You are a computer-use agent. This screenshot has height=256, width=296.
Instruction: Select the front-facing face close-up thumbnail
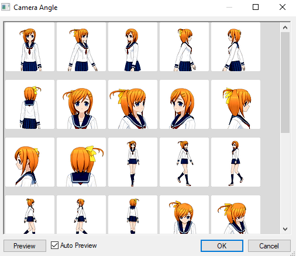[x=81, y=104]
